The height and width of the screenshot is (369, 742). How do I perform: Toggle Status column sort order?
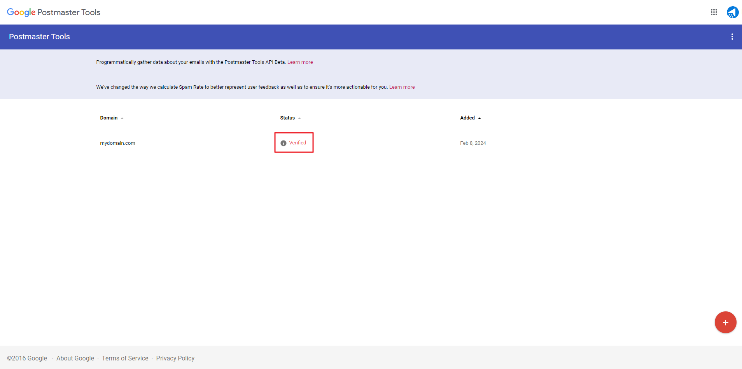287,118
